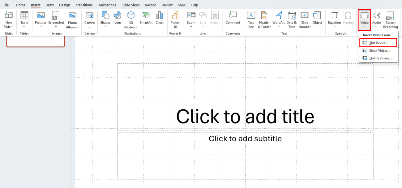Click the WordArt icon
The image size is (402, 188).
279,15
